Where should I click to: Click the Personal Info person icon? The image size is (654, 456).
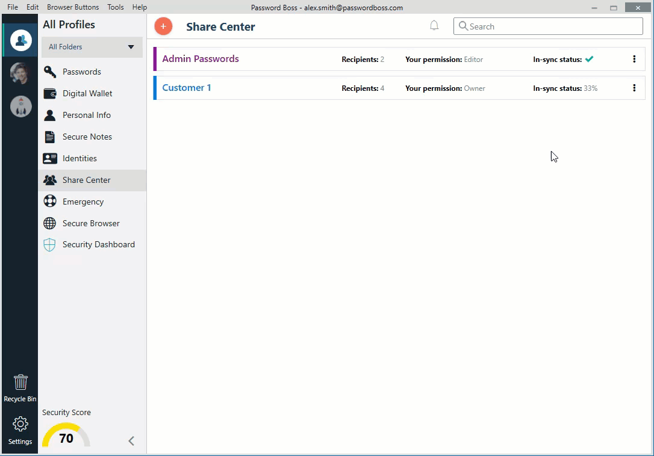click(49, 115)
